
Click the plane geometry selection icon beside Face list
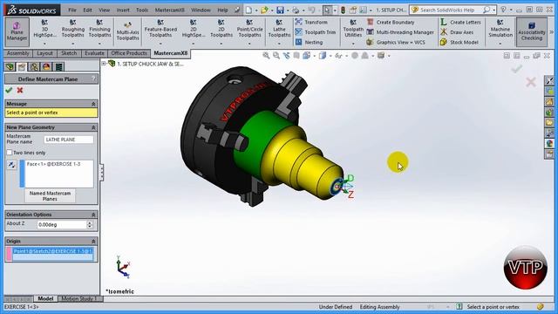tap(11, 165)
